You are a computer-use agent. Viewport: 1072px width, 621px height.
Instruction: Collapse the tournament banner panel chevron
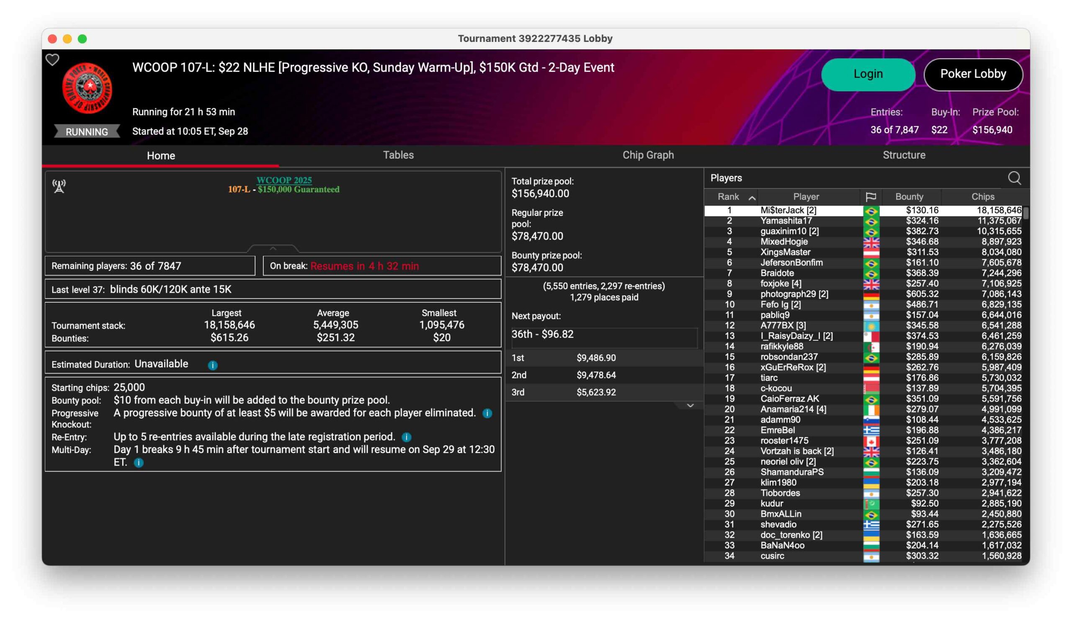point(273,248)
